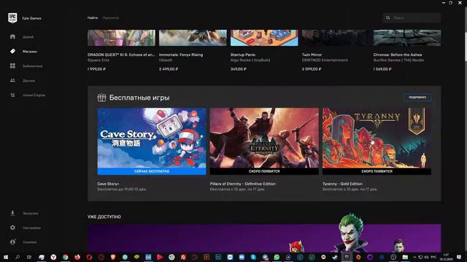Screen dimensions: 467x262
Task: Show hidden system tray icons
Action: click(x=414, y=257)
